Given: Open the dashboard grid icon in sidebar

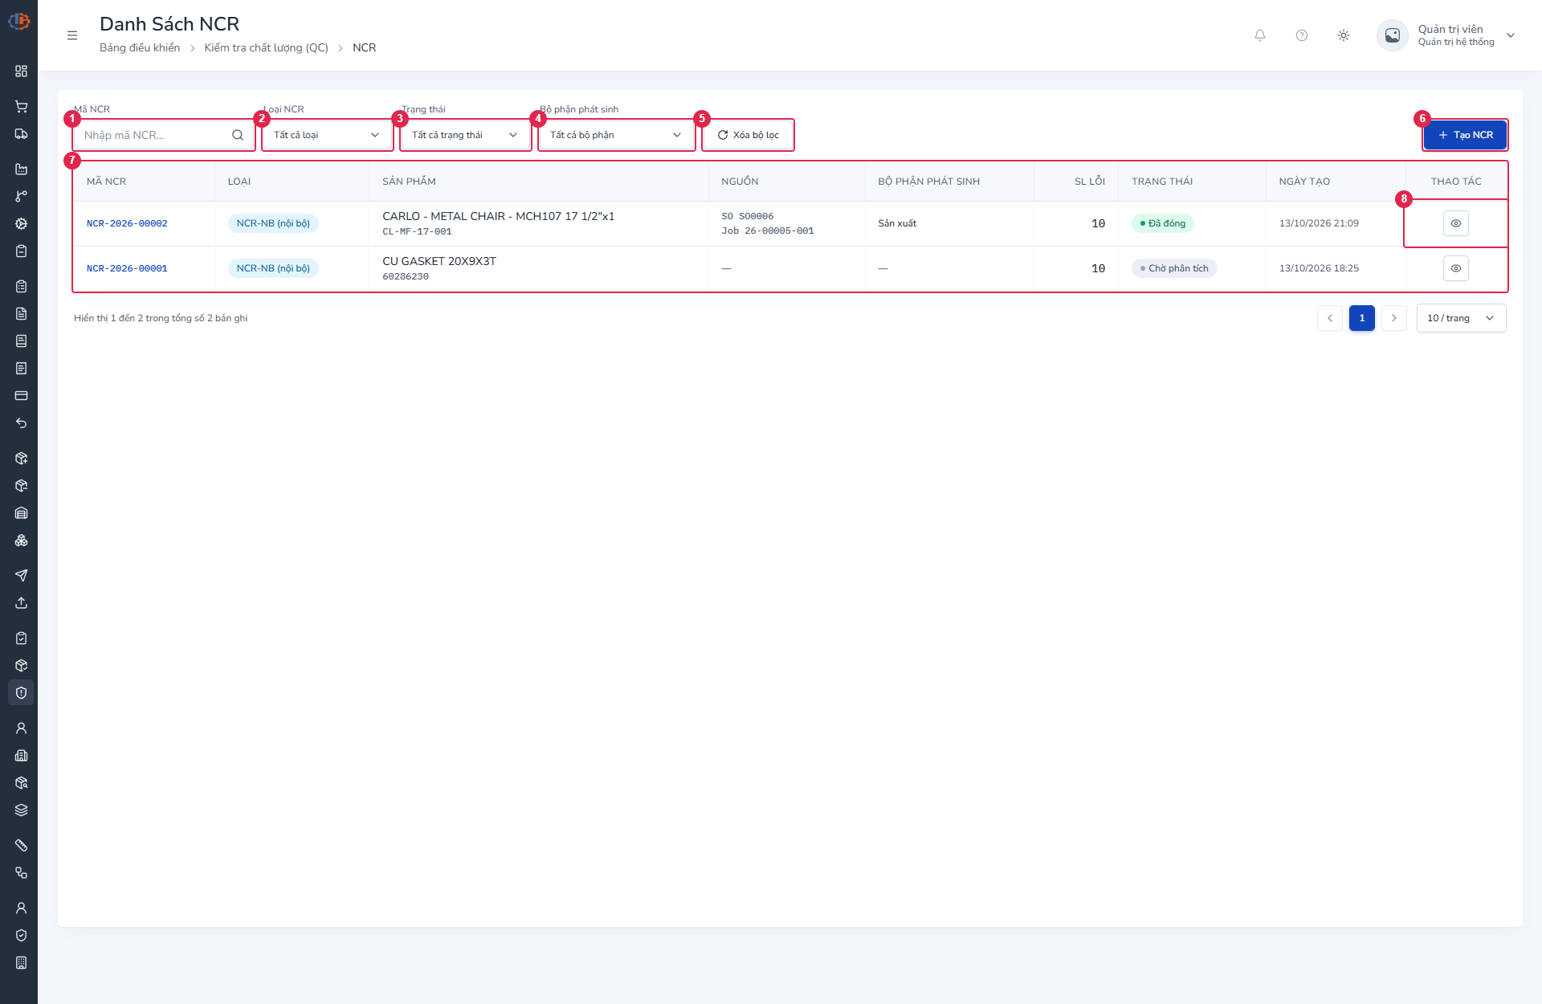Looking at the screenshot, I should 22,71.
